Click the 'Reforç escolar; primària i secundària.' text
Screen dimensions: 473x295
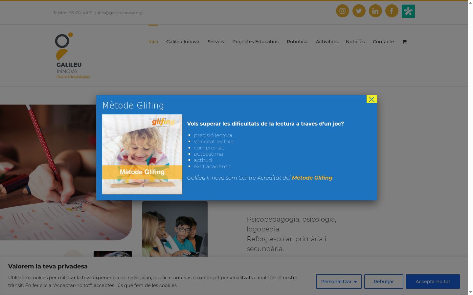tap(286, 244)
